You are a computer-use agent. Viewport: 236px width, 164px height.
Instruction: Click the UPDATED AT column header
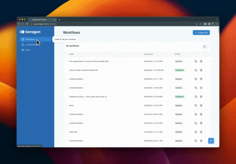tap(148, 54)
